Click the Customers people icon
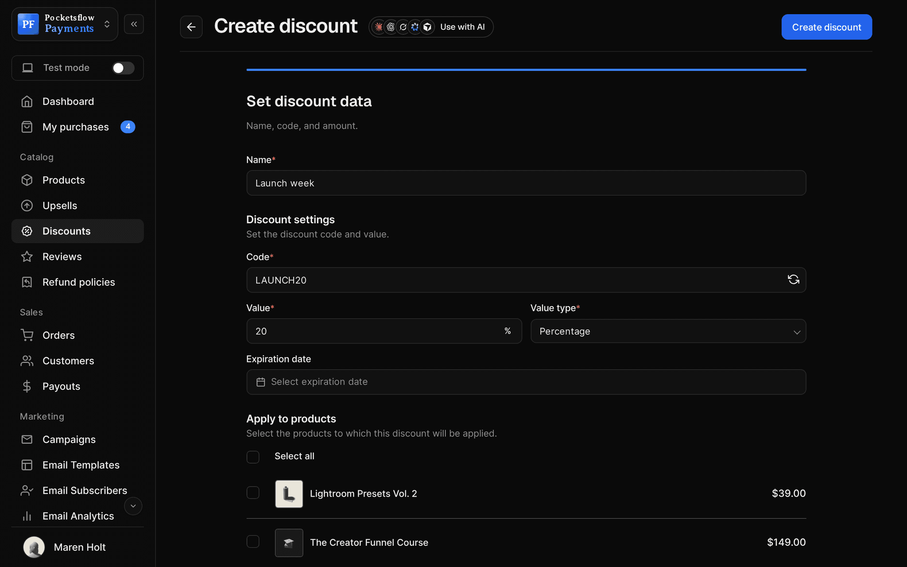The height and width of the screenshot is (567, 907). pyautogui.click(x=27, y=361)
